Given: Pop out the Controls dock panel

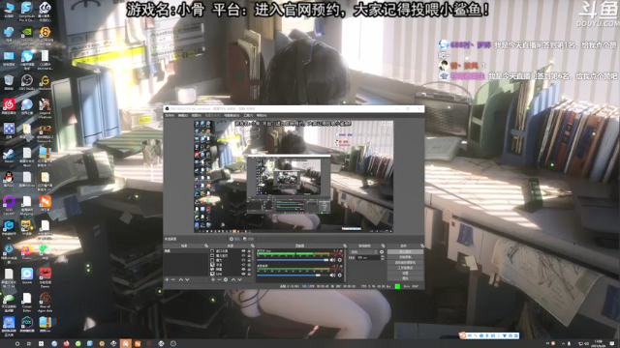Looking at the screenshot, I should pos(422,246).
